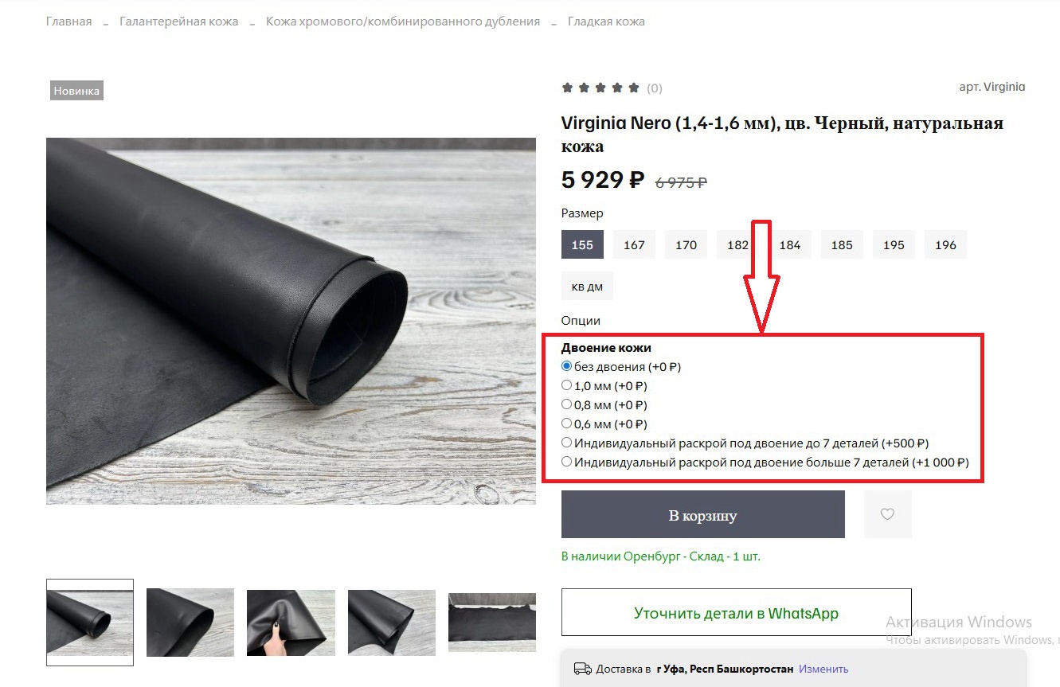Select "без двоения" radio option
Viewport: 1060px width, 687px height.
(567, 366)
